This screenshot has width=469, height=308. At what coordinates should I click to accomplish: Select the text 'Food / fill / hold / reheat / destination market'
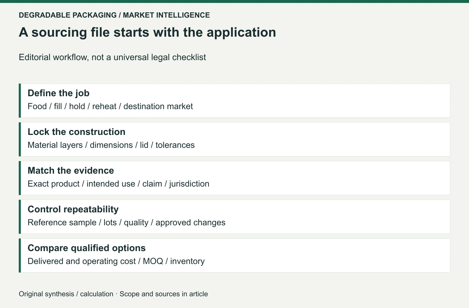point(110,106)
